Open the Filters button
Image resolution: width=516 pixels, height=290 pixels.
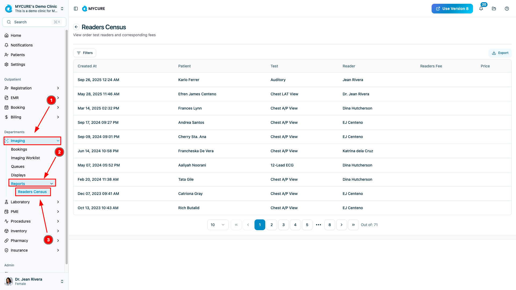pyautogui.click(x=85, y=53)
